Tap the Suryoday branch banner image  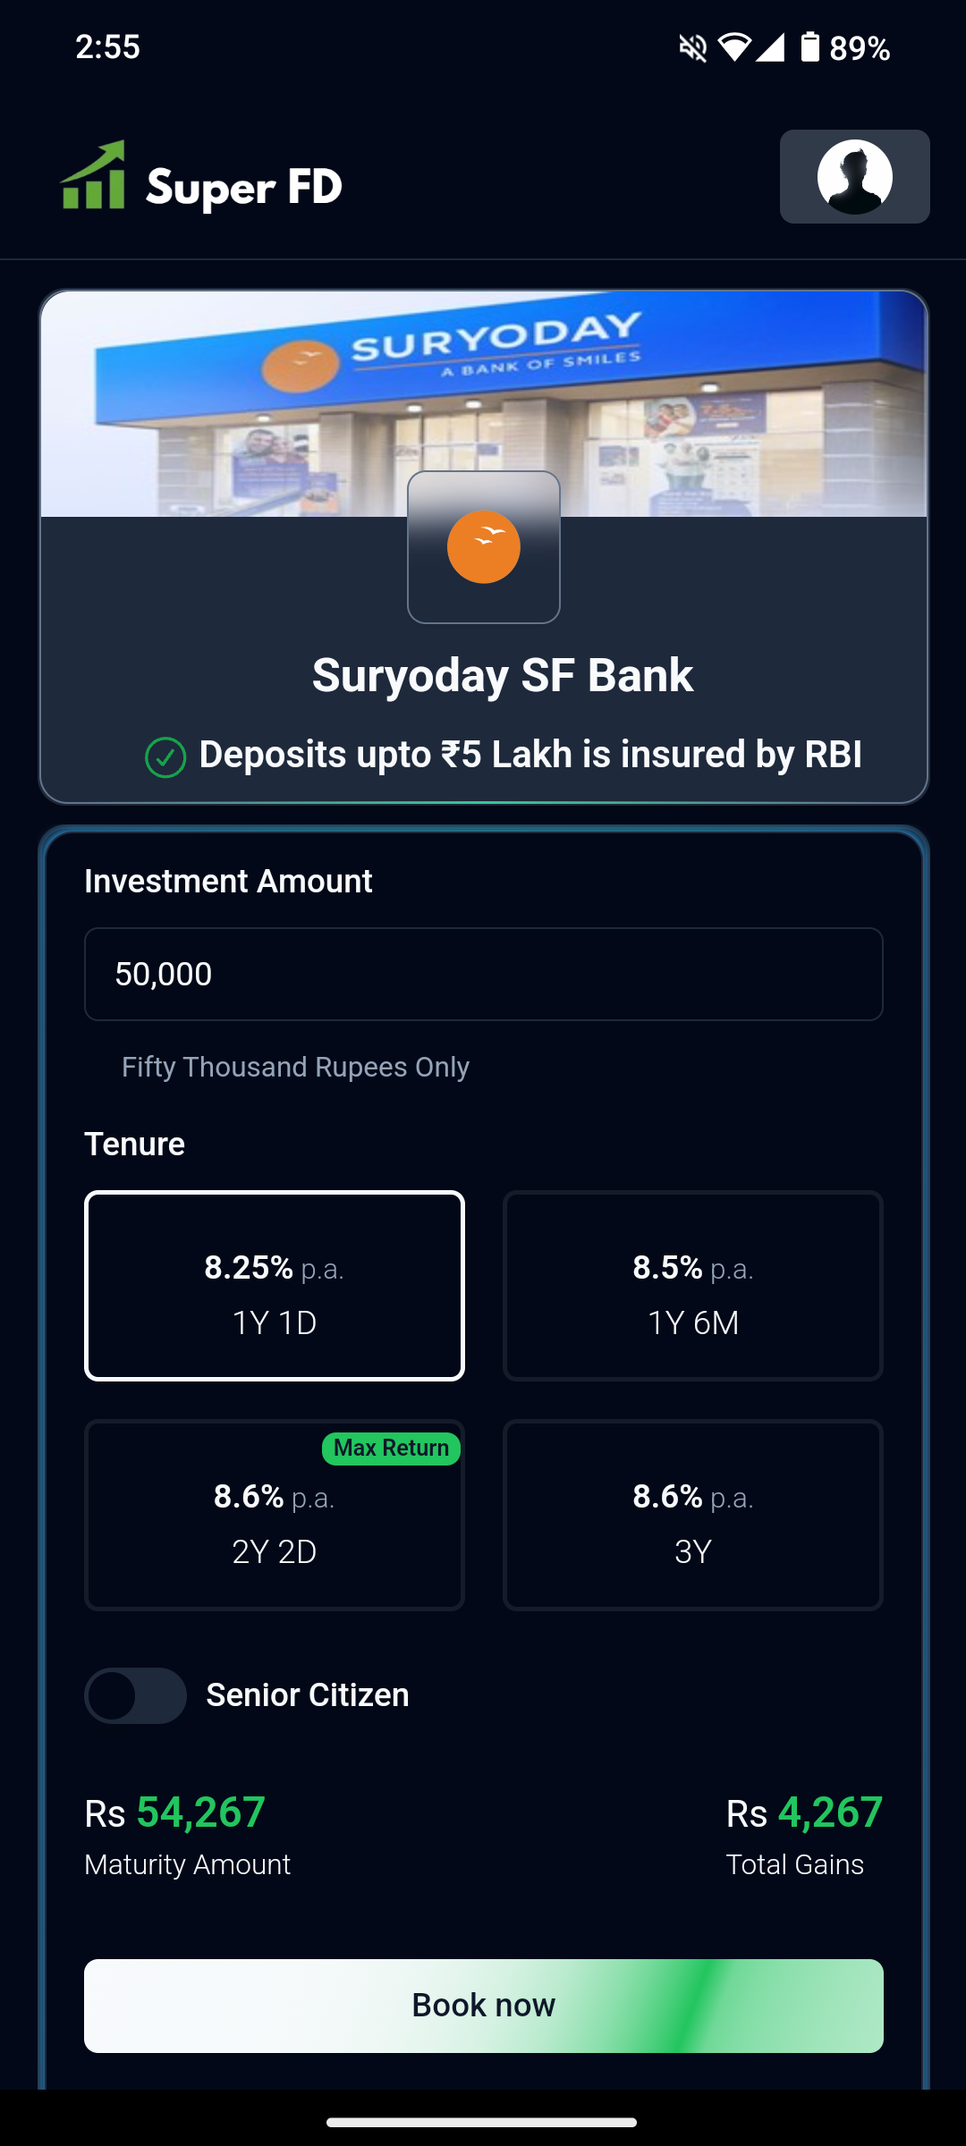click(484, 404)
